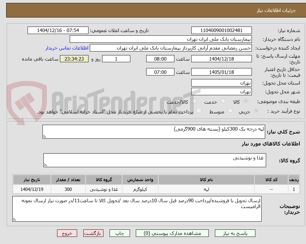Click the quantity cell 300
Image resolution: width=306 pixels, height=244 pixels.
[x=68, y=189]
